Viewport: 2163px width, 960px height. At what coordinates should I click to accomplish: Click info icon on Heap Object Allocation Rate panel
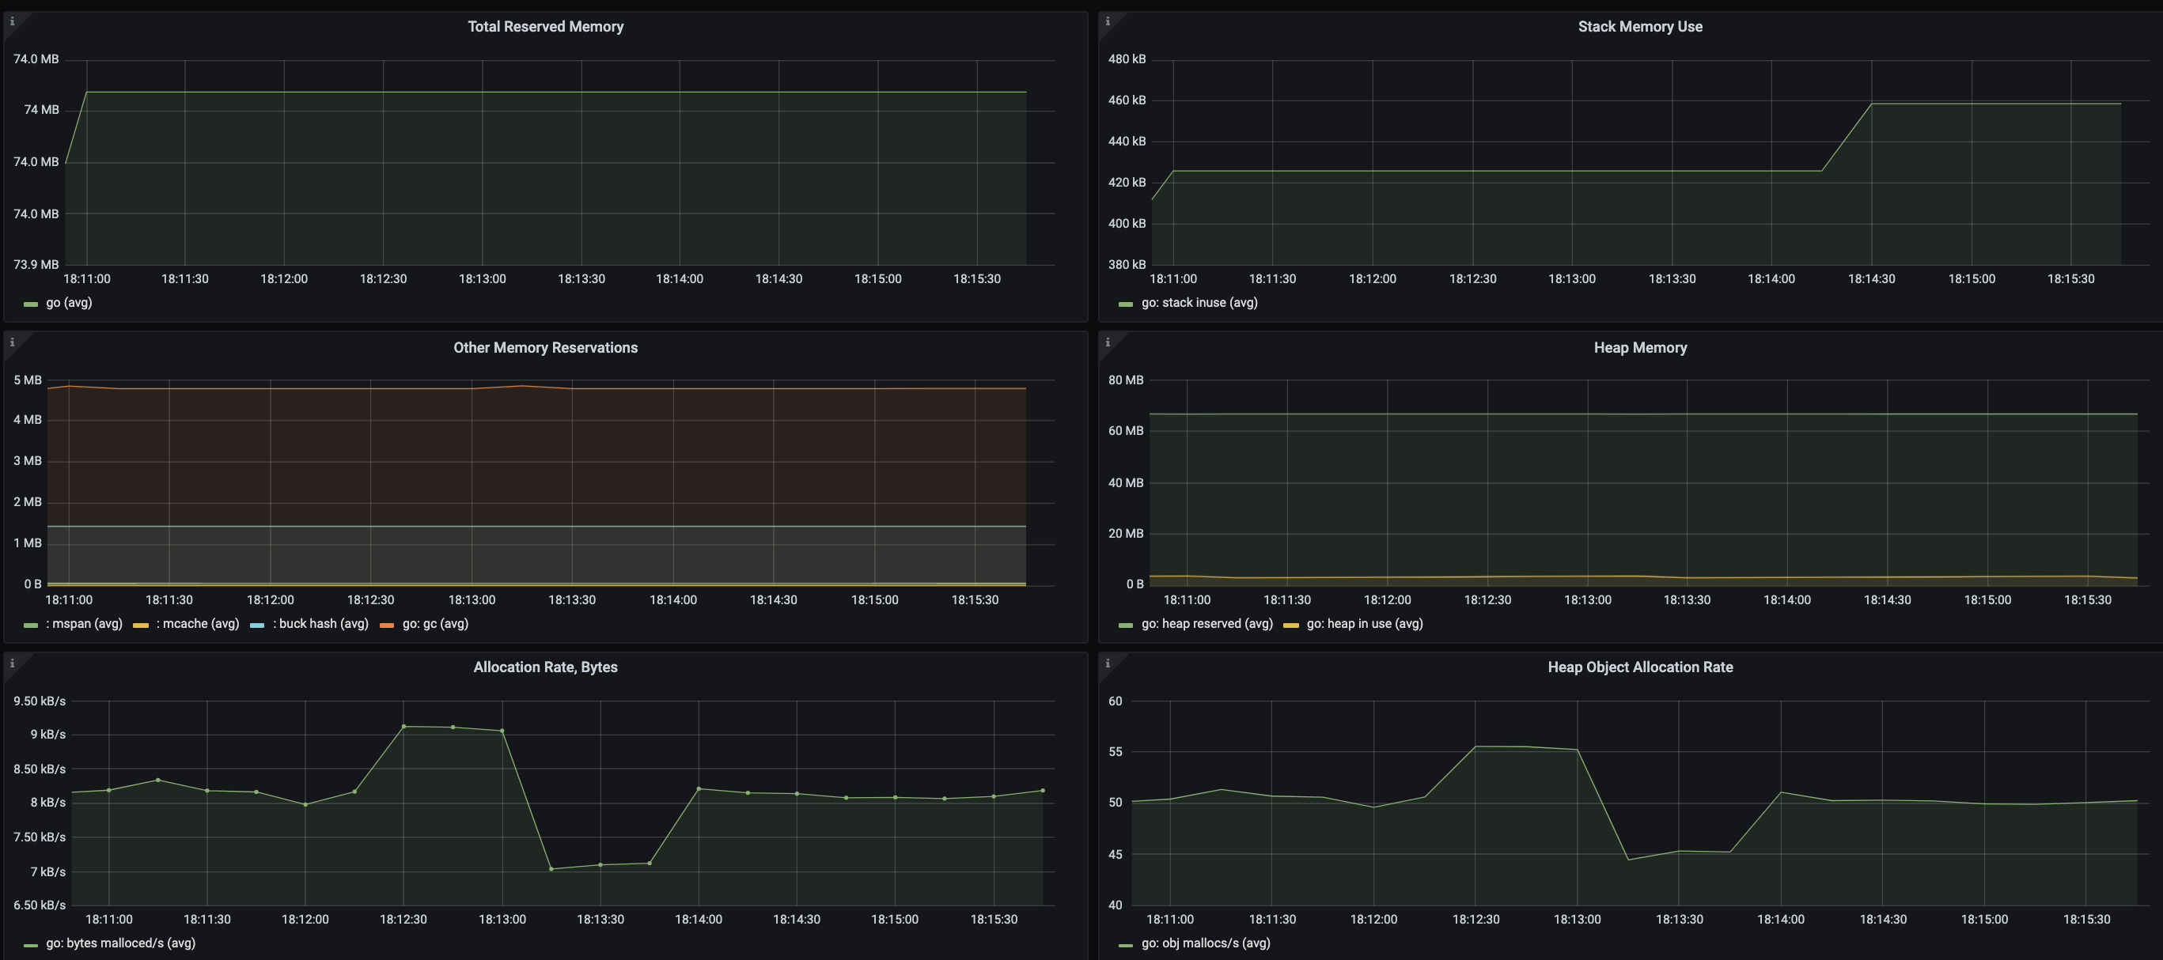1107,663
